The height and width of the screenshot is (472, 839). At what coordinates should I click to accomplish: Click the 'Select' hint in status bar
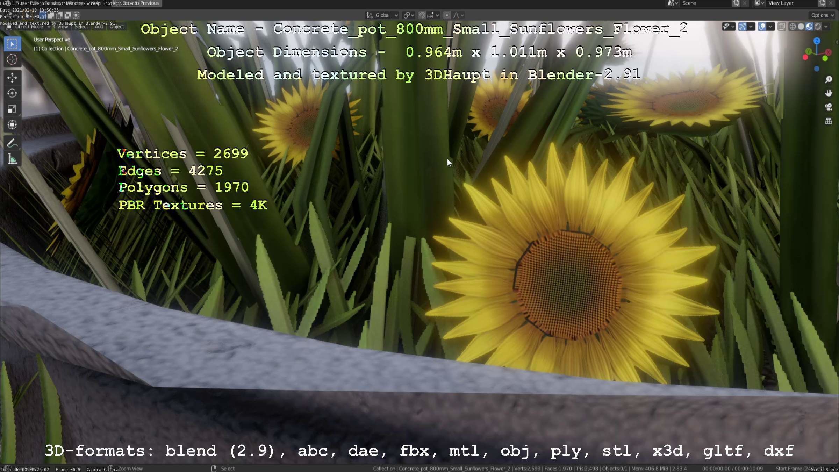pyautogui.click(x=228, y=469)
